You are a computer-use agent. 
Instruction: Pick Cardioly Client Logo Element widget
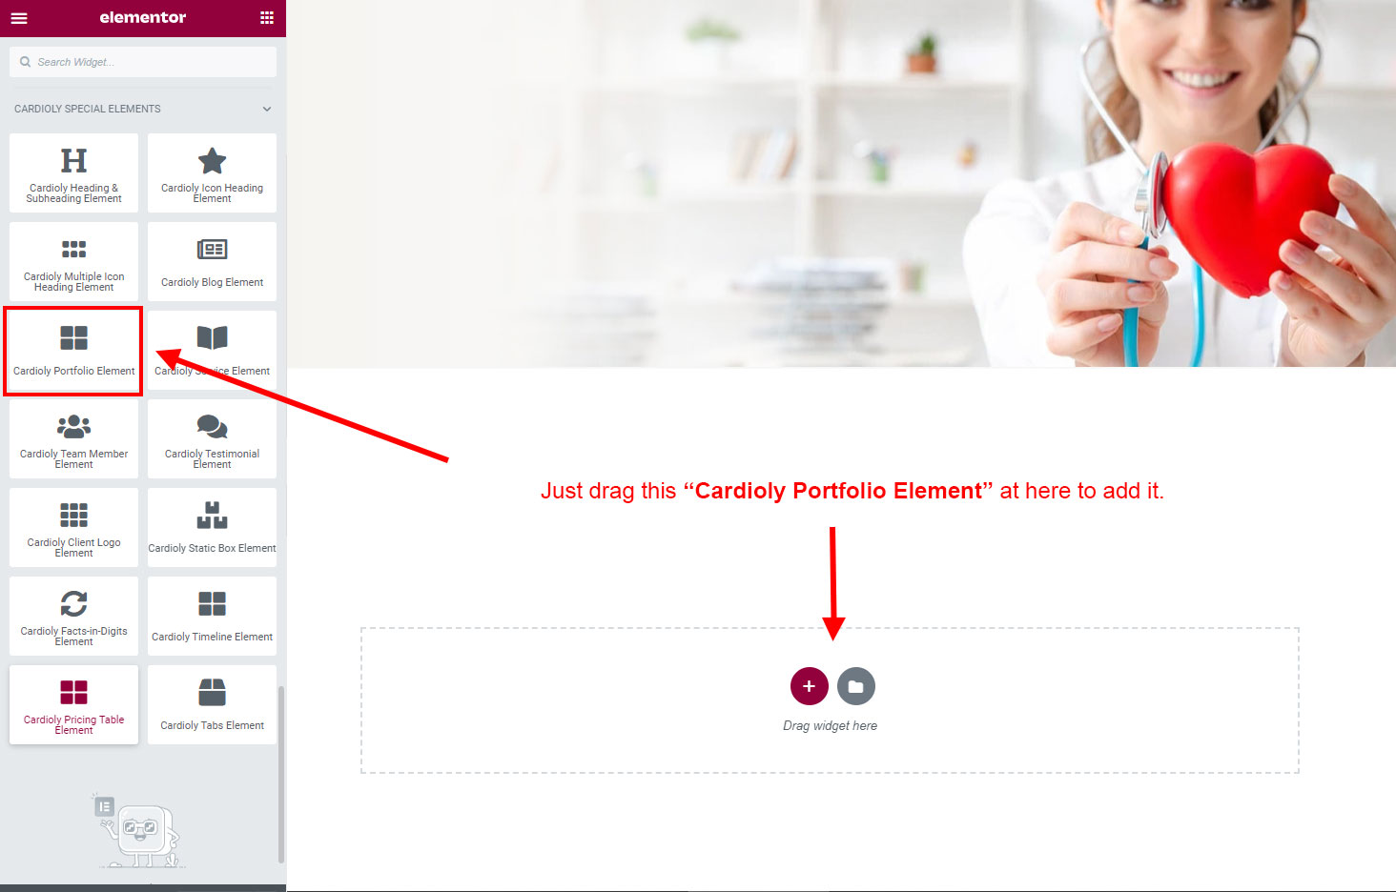tap(73, 527)
